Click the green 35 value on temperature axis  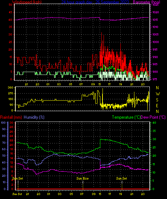pos(154,131)
